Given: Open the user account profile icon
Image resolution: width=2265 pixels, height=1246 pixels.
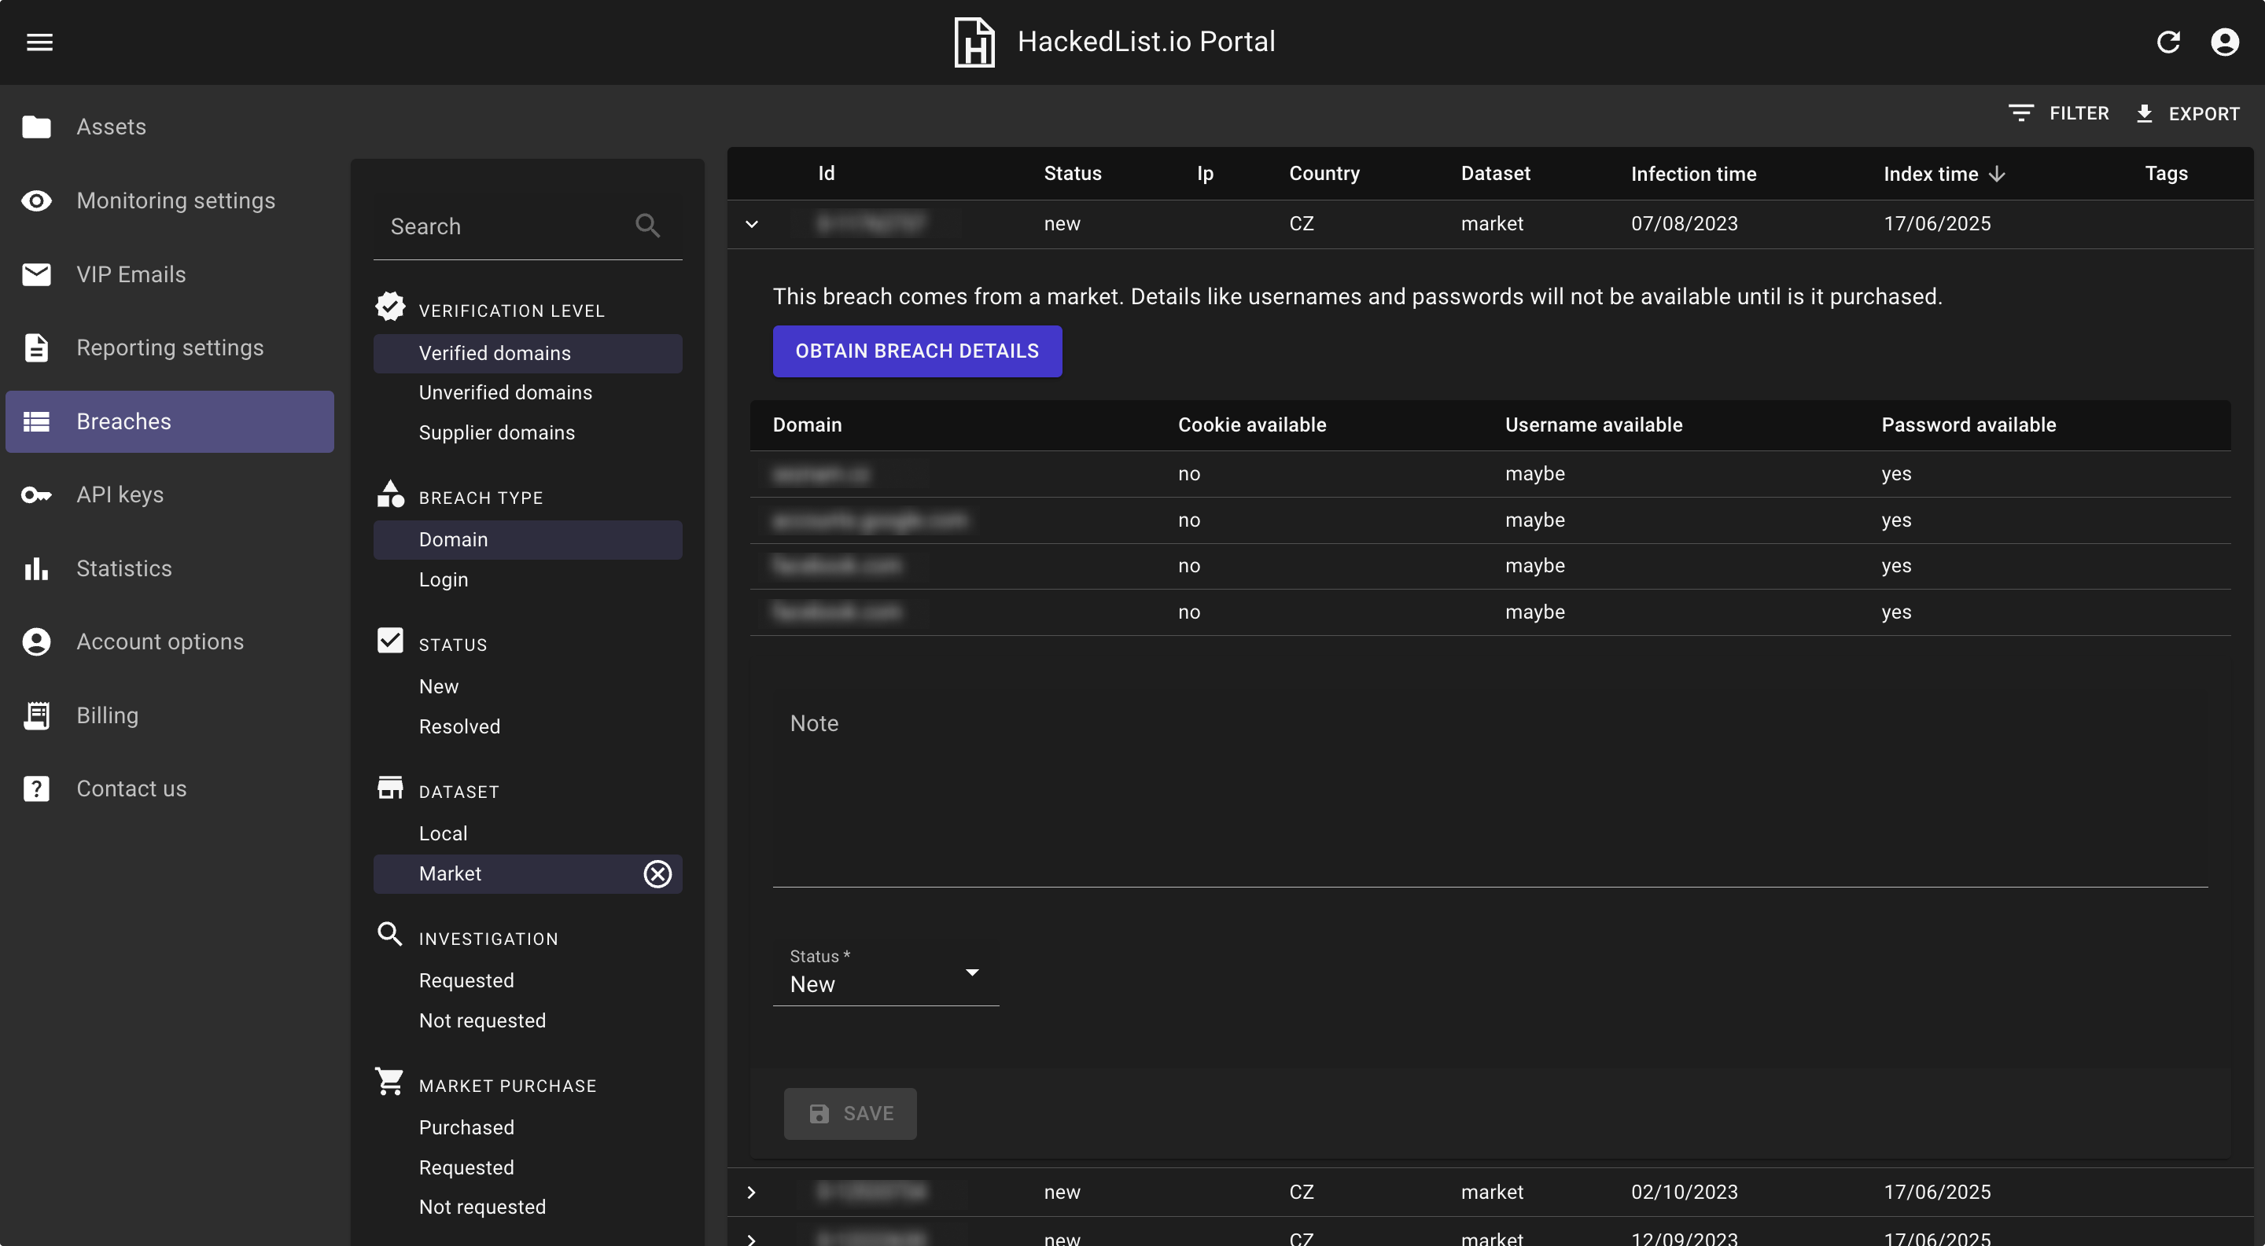Looking at the screenshot, I should click(x=2225, y=42).
